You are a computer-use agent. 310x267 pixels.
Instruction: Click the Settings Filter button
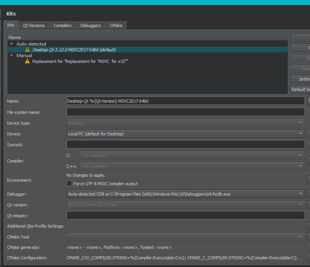click(x=300, y=79)
